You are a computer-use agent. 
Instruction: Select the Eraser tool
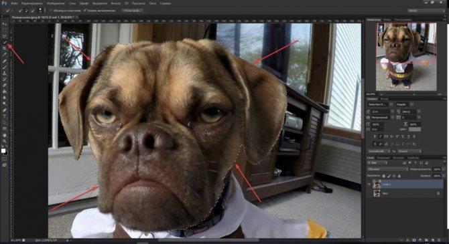[4, 86]
